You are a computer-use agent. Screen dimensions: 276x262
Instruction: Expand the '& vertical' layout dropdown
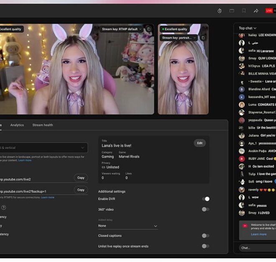[43, 148]
